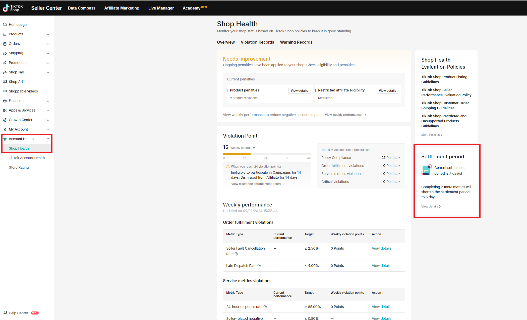Click the violation point progress bar

tap(267, 154)
